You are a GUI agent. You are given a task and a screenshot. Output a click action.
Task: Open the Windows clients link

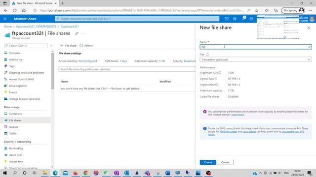(228, 132)
